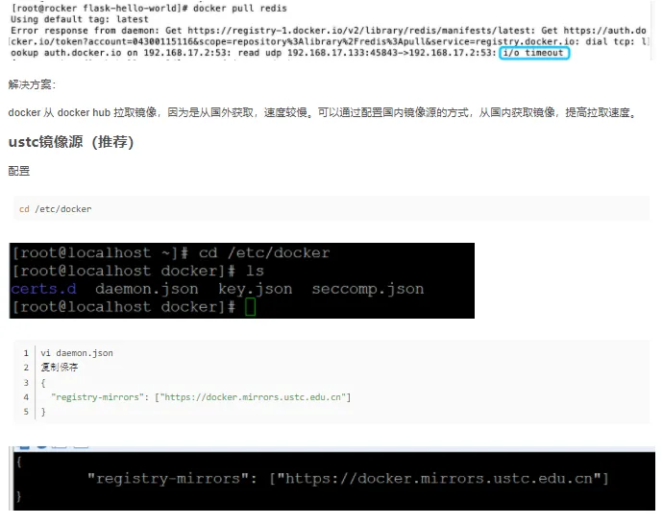Screen dimensions: 663x524
Task: Click the "配置" label
Action: pyautogui.click(x=19, y=171)
